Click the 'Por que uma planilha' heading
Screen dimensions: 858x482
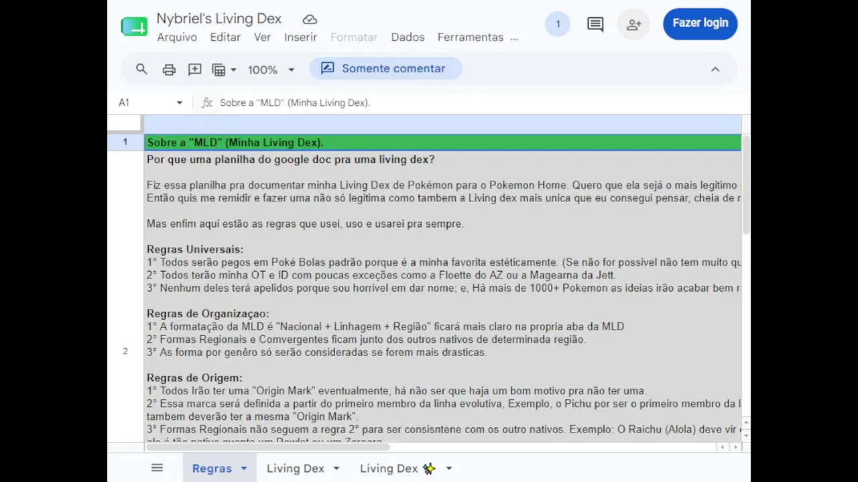coord(291,159)
